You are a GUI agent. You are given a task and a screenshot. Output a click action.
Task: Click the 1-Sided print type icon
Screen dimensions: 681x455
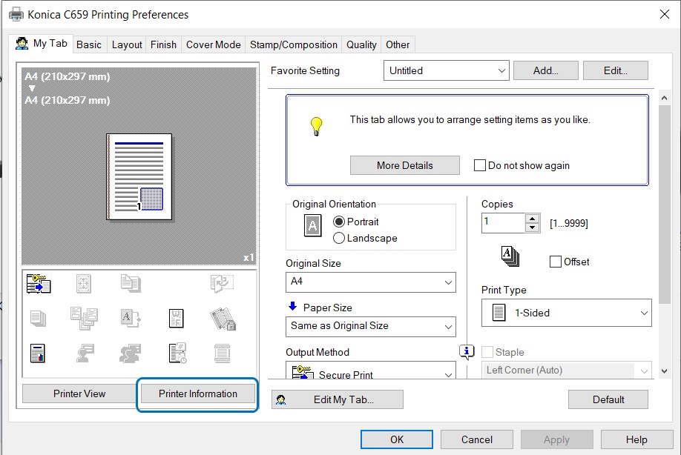pyautogui.click(x=499, y=313)
